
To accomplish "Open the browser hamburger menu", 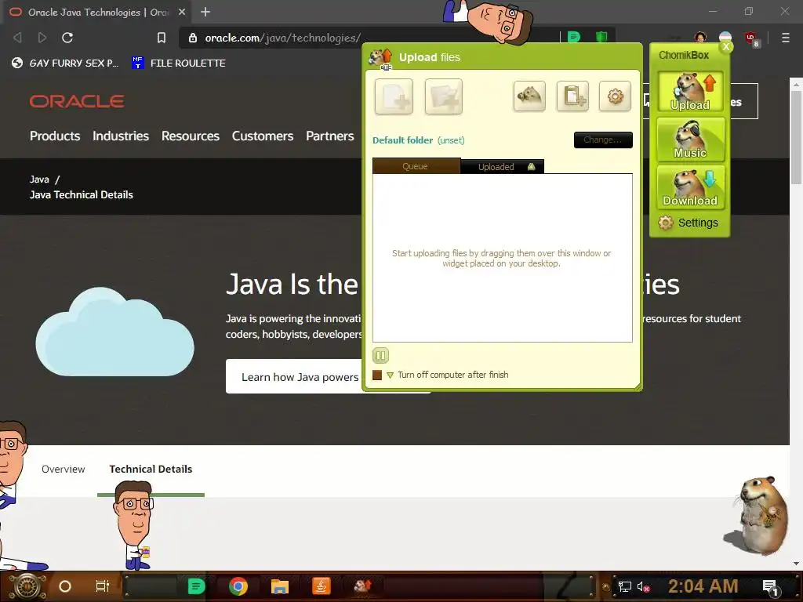I will pyautogui.click(x=785, y=38).
